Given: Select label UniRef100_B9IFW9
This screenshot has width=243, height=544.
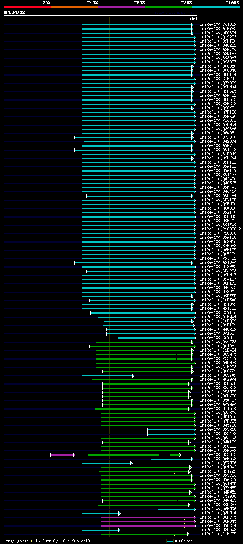Looking at the screenshot, I should pos(218,225).
